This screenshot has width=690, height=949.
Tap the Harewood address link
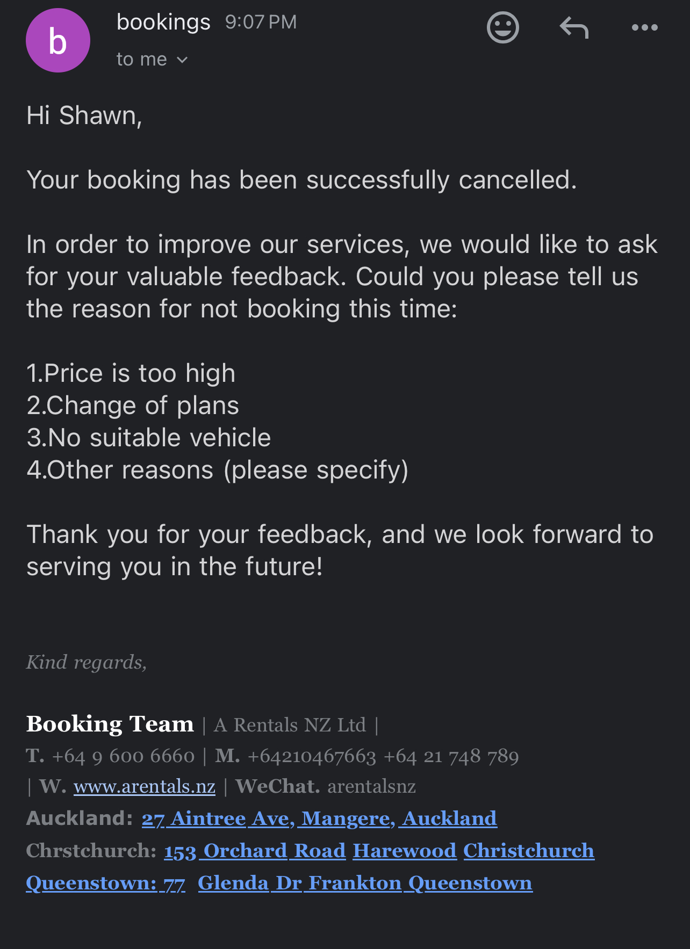click(405, 851)
